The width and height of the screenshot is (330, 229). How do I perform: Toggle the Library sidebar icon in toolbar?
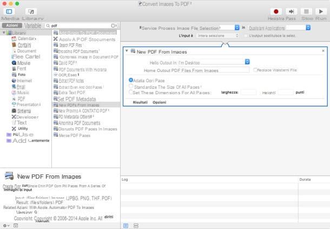click(x=9, y=11)
